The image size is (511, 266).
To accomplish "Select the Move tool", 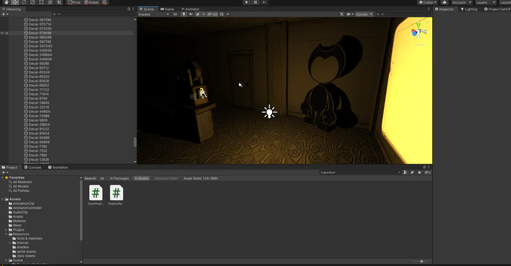I will click(x=15, y=2).
